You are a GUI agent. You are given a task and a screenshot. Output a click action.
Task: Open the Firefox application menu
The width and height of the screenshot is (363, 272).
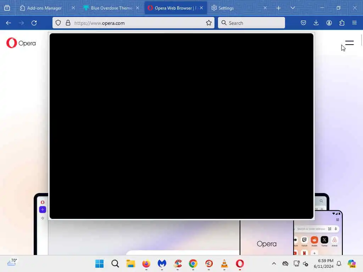[354, 23]
